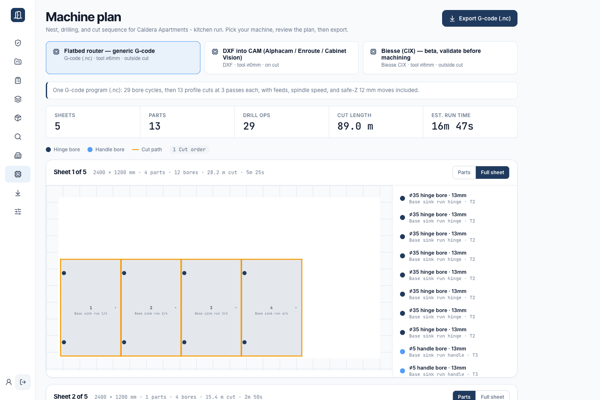The height and width of the screenshot is (400, 600).
Task: Open the package box sidebar icon
Action: pos(18,118)
